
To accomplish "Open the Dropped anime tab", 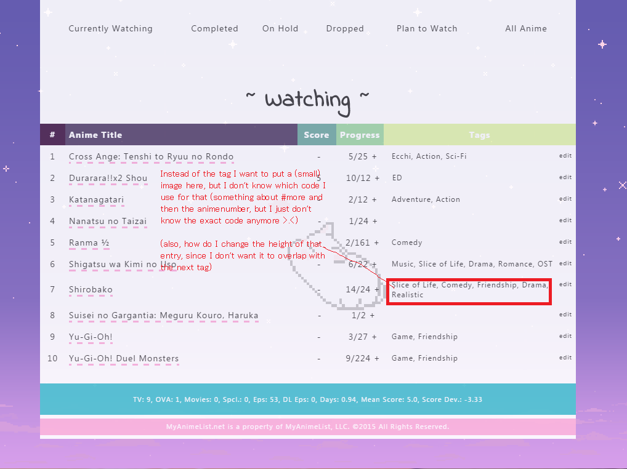I will coord(345,28).
